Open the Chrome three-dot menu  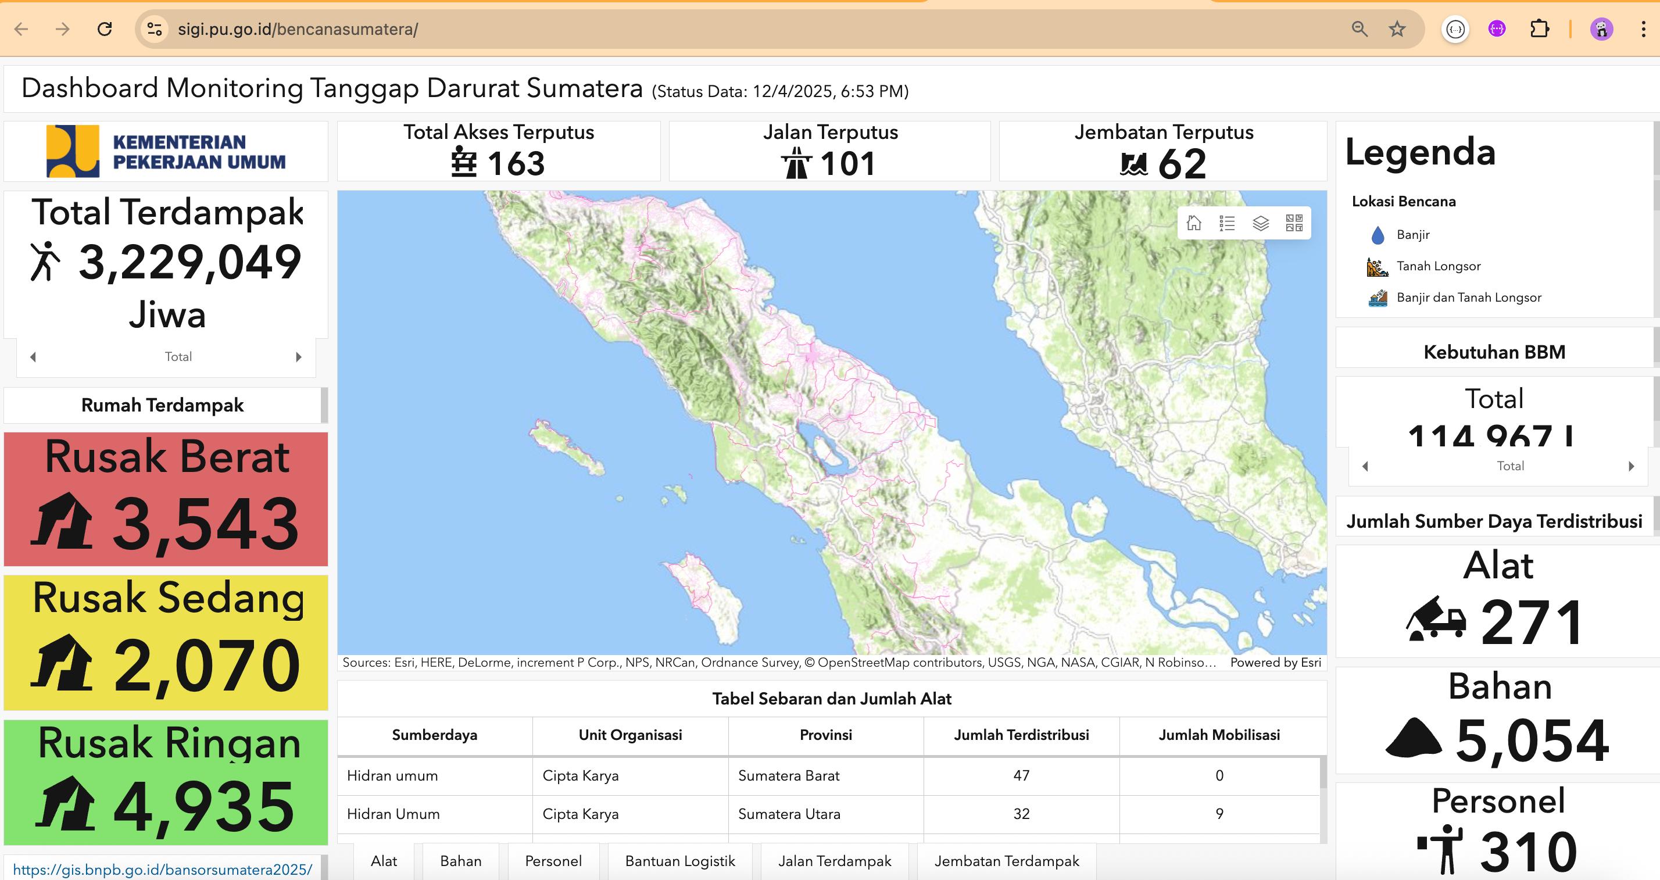pyautogui.click(x=1643, y=29)
